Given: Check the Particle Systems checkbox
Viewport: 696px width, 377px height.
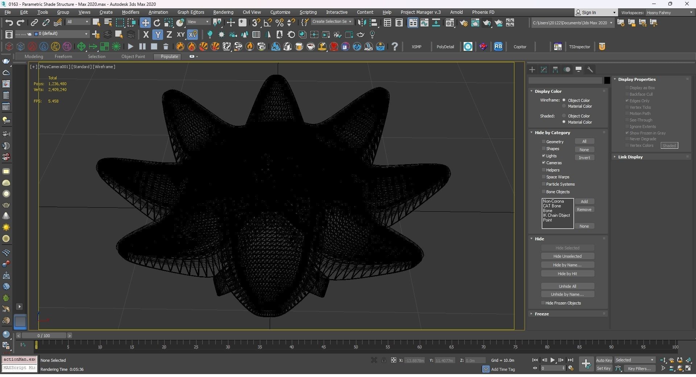Looking at the screenshot, I should [x=544, y=184].
